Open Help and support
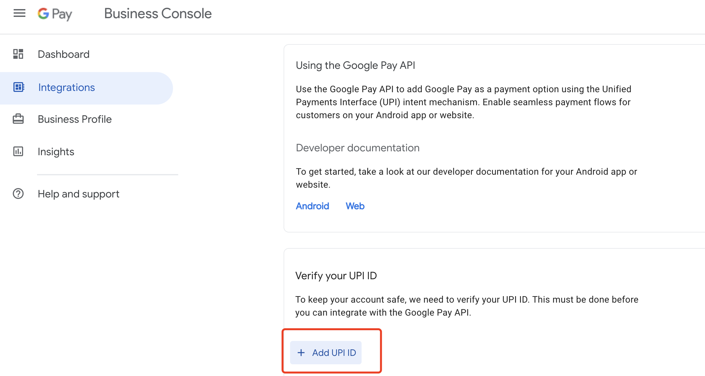Screen dimensions: 705x376 pyautogui.click(x=78, y=194)
